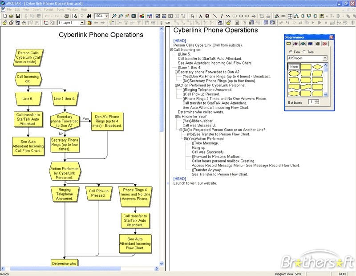Open the zoom percentage dropdown
The width and height of the screenshot is (356, 276).
point(107,16)
